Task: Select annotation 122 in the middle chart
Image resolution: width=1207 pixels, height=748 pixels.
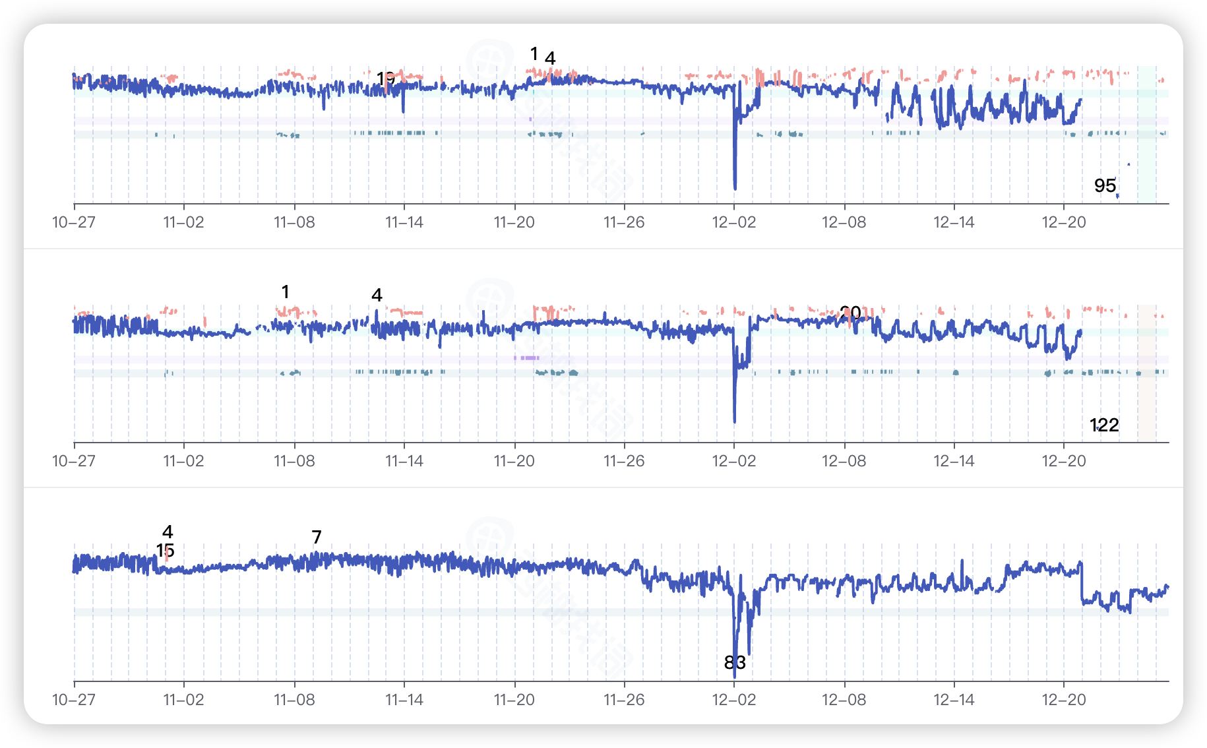Action: [1104, 425]
